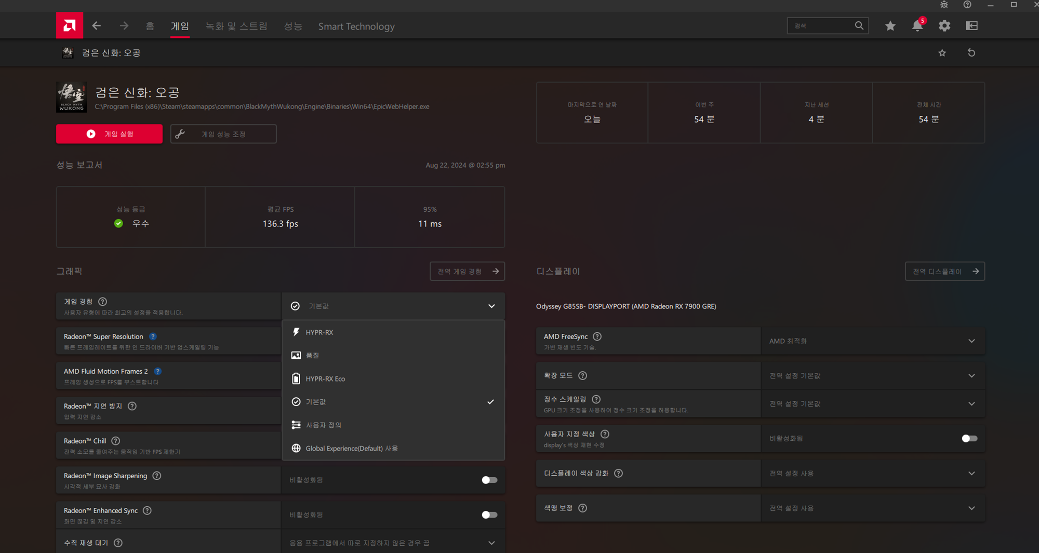Viewport: 1039px width, 553px height.
Task: Click the Black Myth Wukong game thumbnail
Action: coord(72,97)
